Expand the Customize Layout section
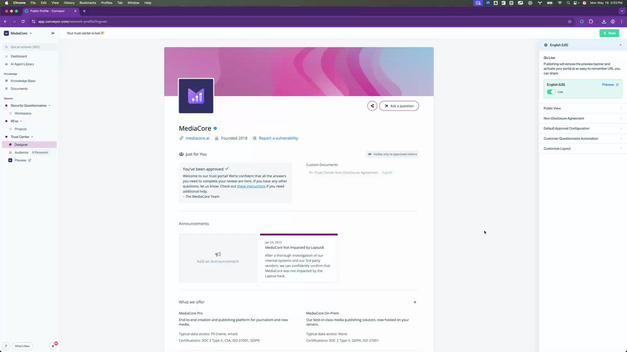 coord(582,149)
